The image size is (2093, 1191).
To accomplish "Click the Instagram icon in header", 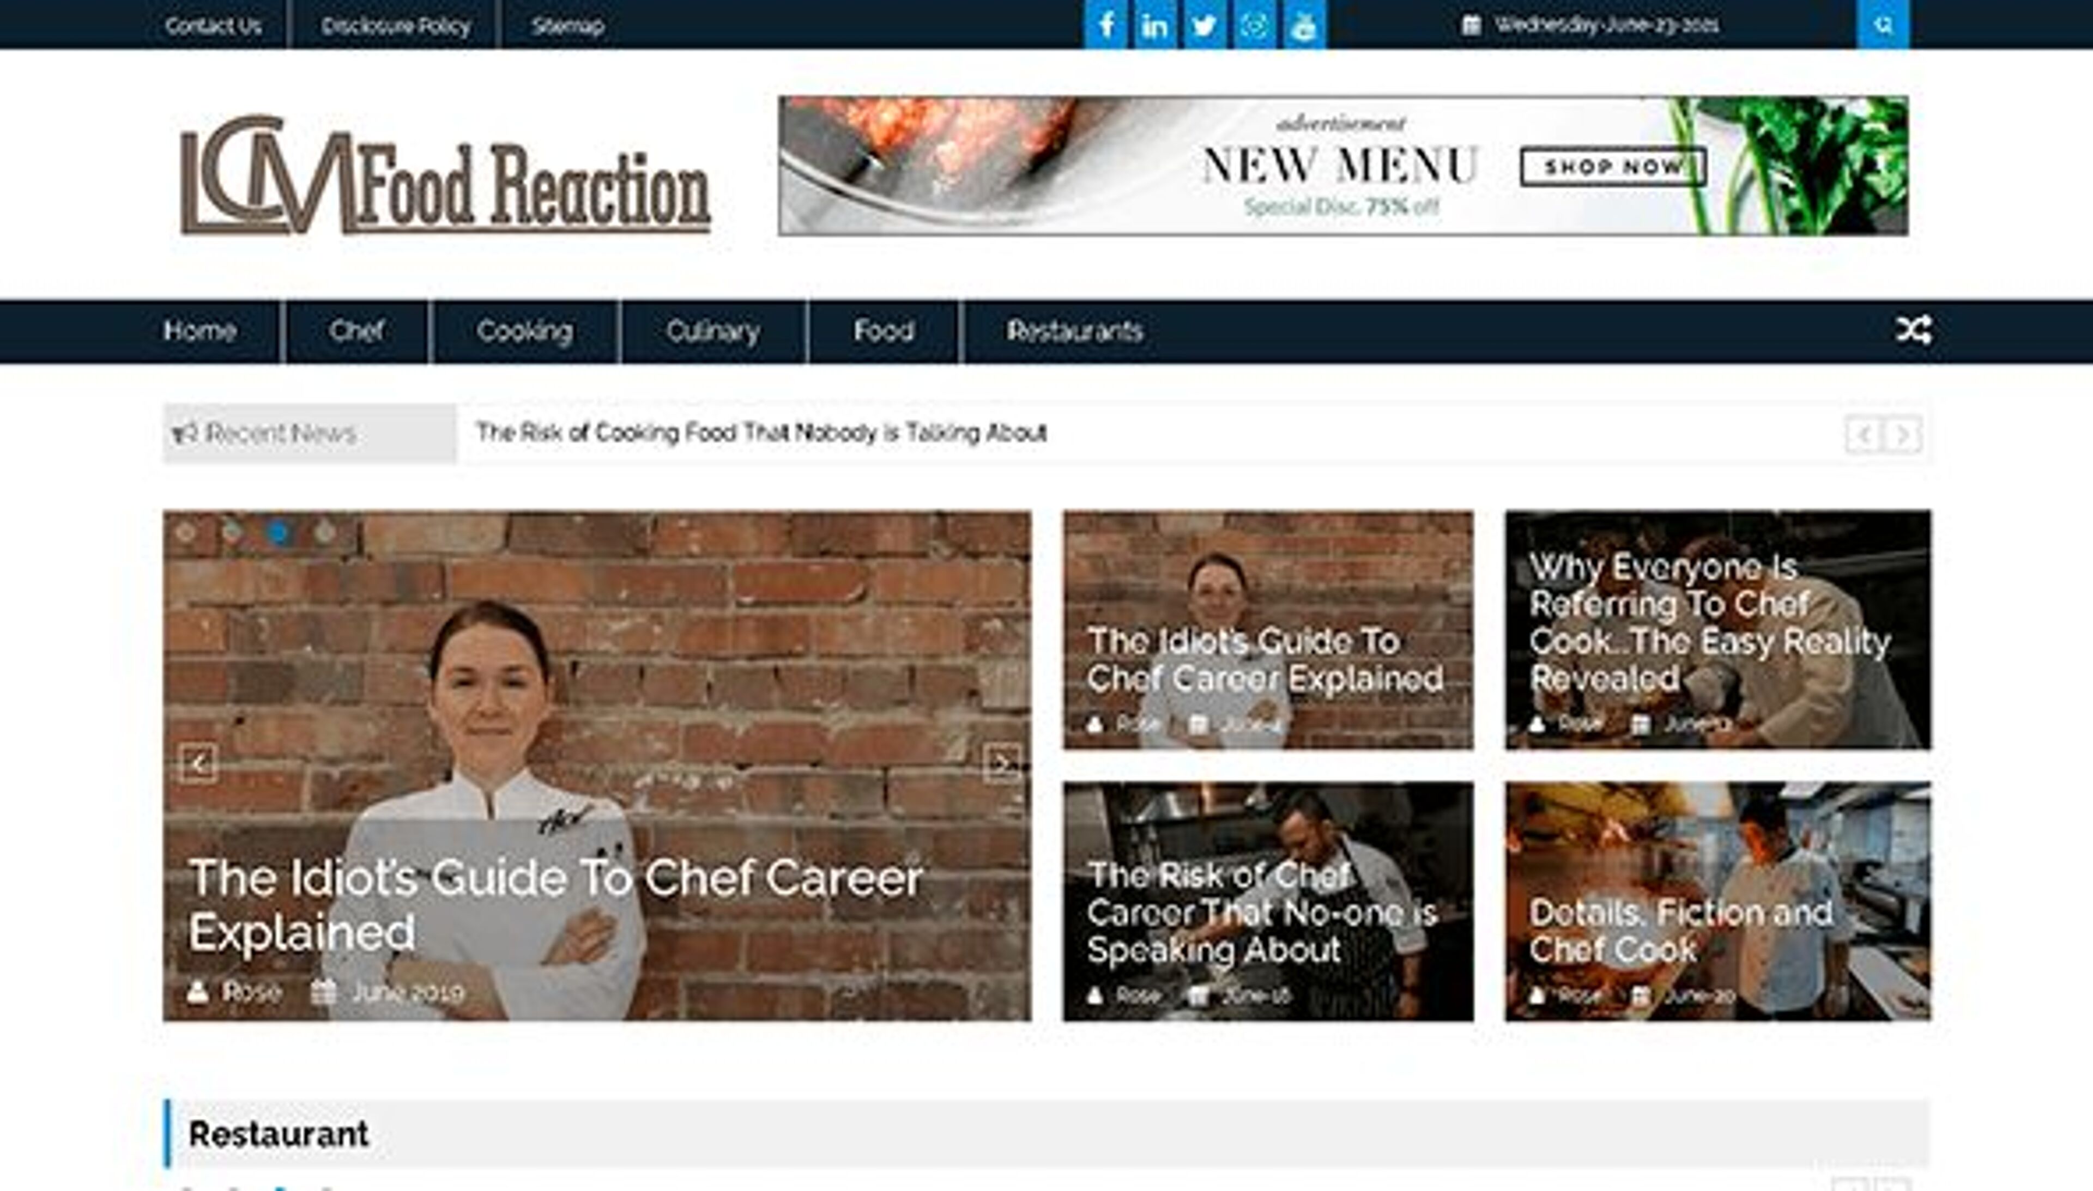I will [1254, 25].
